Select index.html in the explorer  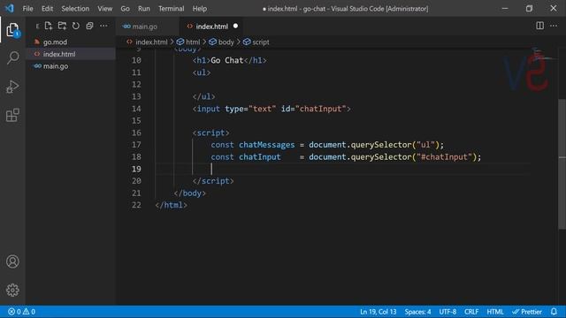[x=59, y=54]
